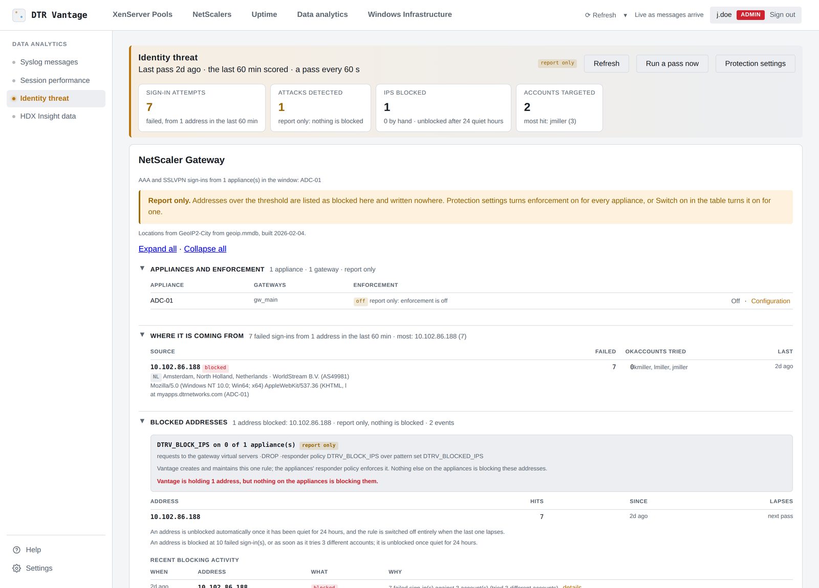819x588 pixels.
Task: Collapse the Where It Is Coming From section
Action: point(142,335)
